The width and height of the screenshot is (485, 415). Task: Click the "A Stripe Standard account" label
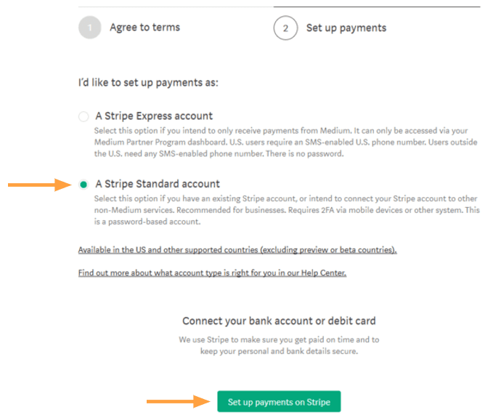158,184
